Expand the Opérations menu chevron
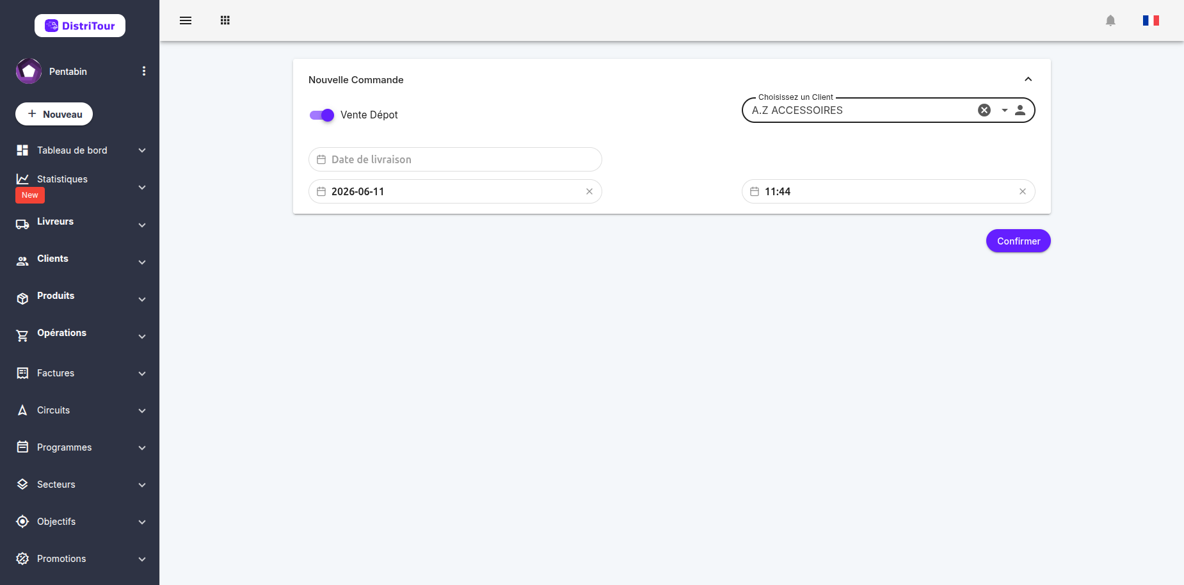The height and width of the screenshot is (585, 1184). (142, 336)
